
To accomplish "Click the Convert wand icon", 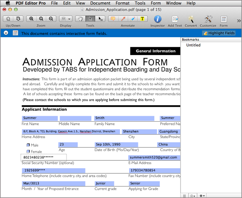I will pos(191,19).
